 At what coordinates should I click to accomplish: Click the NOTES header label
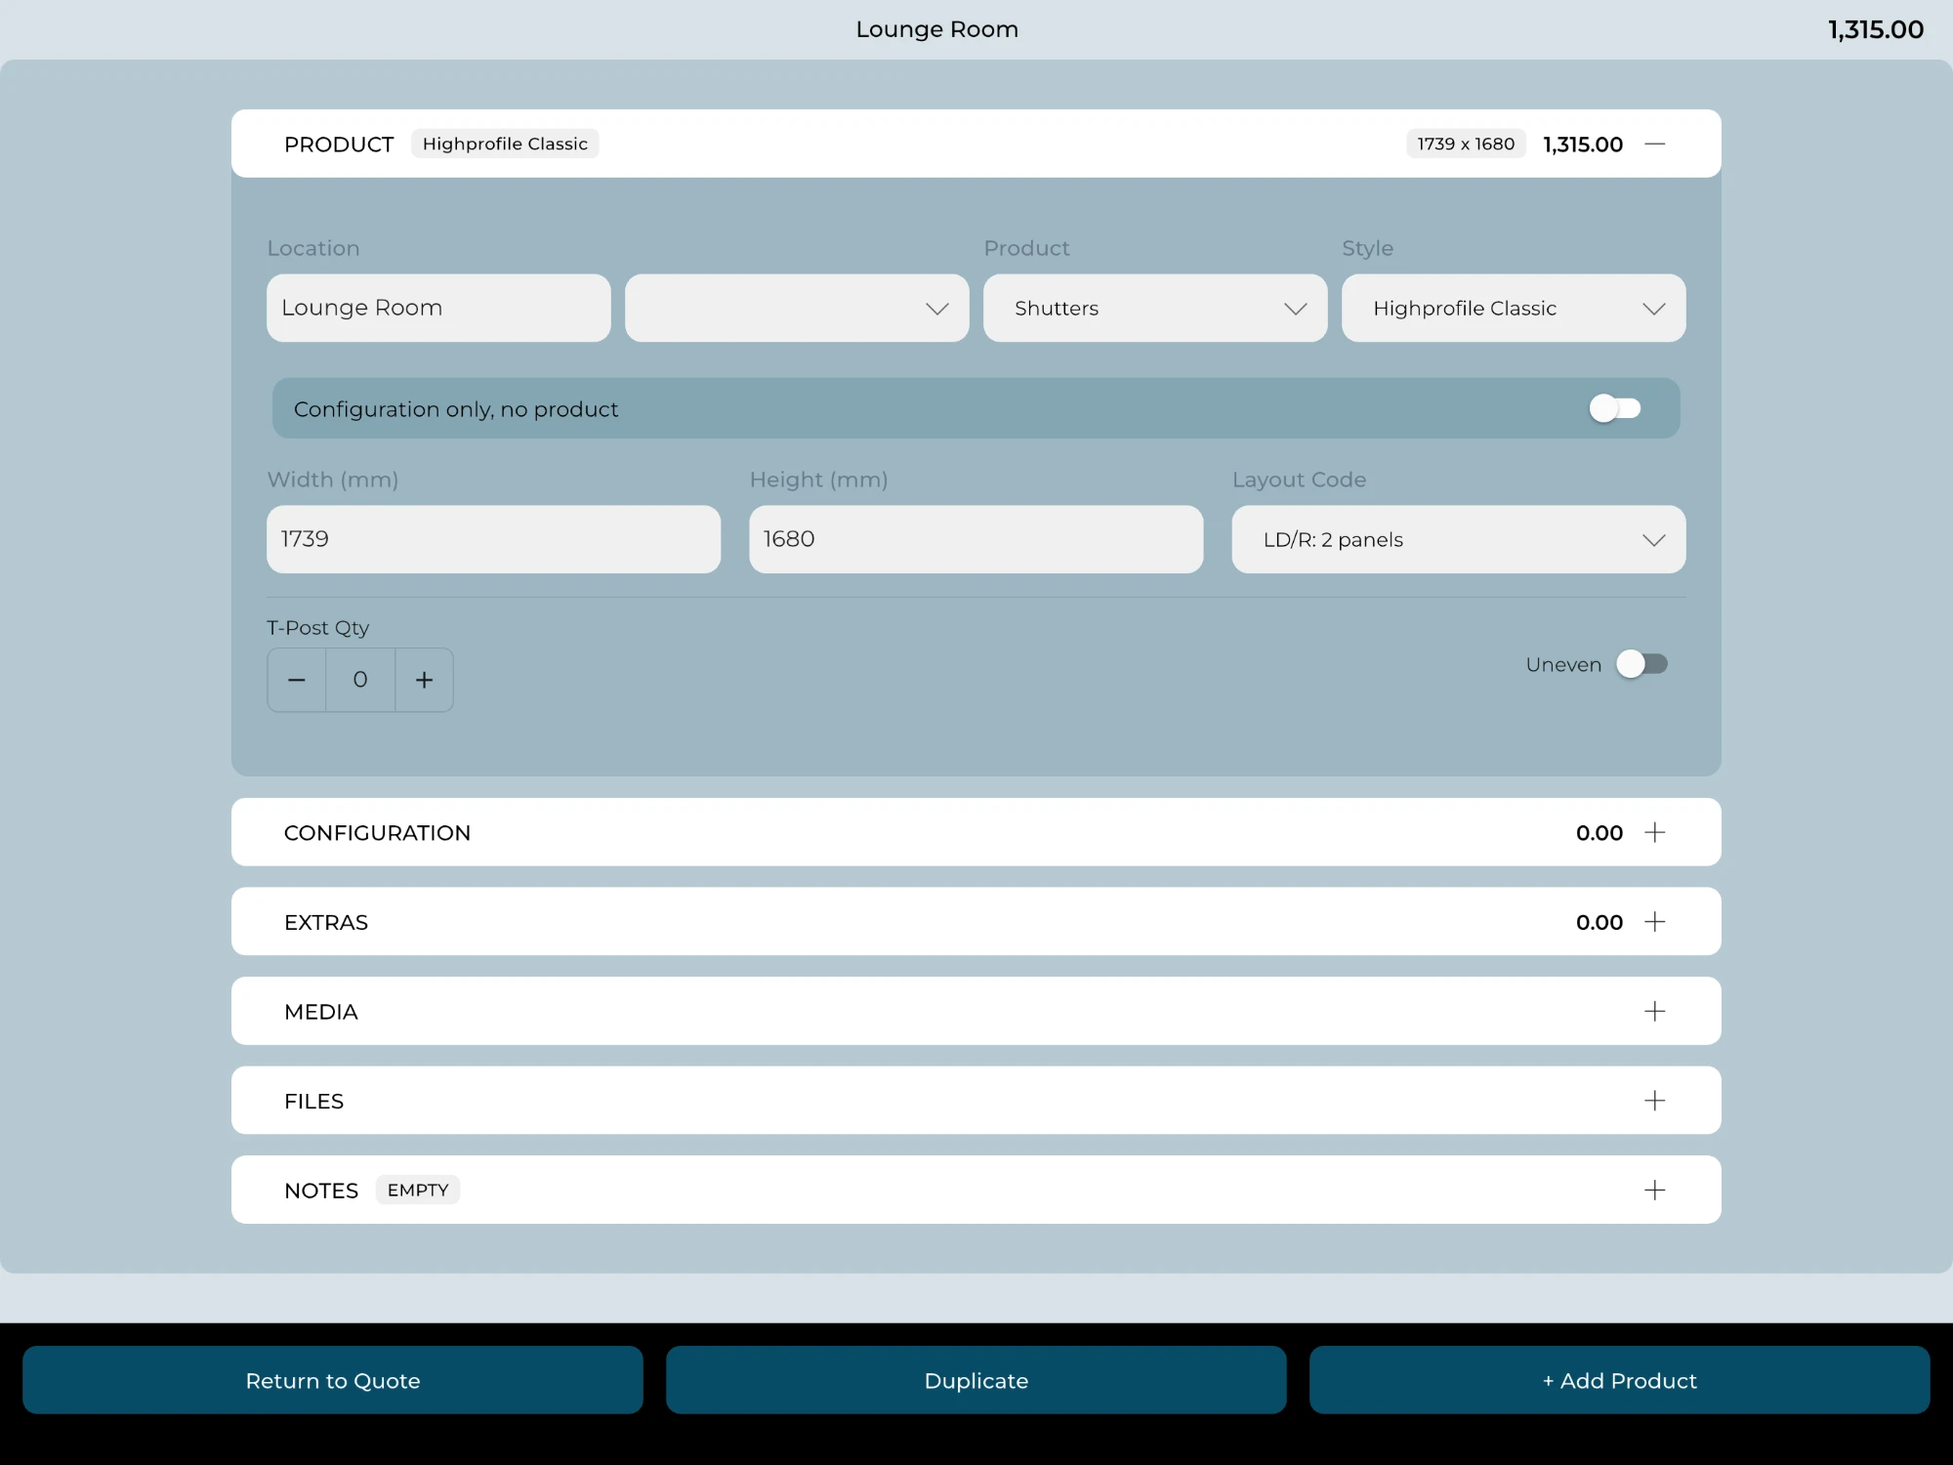[x=321, y=1191]
